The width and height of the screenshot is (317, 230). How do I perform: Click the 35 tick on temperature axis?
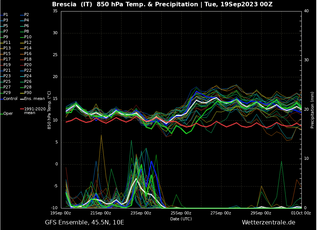tap(55, 11)
